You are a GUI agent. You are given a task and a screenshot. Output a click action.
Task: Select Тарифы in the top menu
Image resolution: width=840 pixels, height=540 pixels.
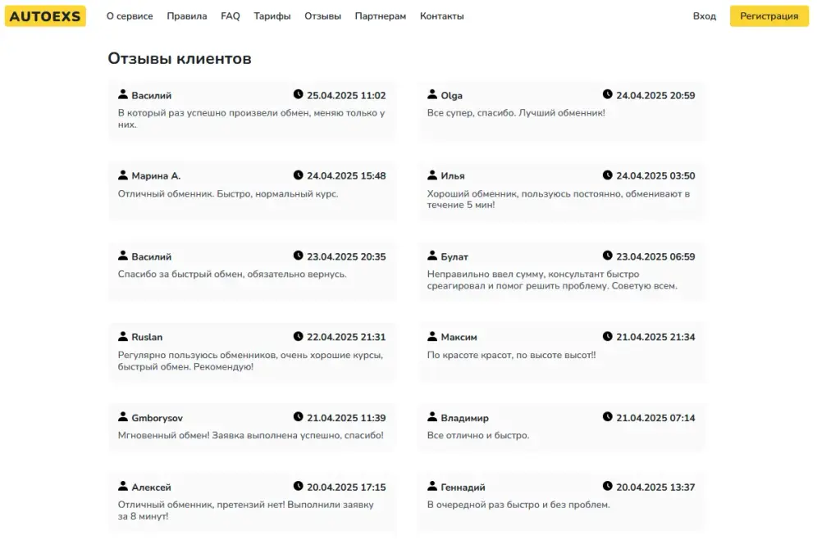pos(272,16)
